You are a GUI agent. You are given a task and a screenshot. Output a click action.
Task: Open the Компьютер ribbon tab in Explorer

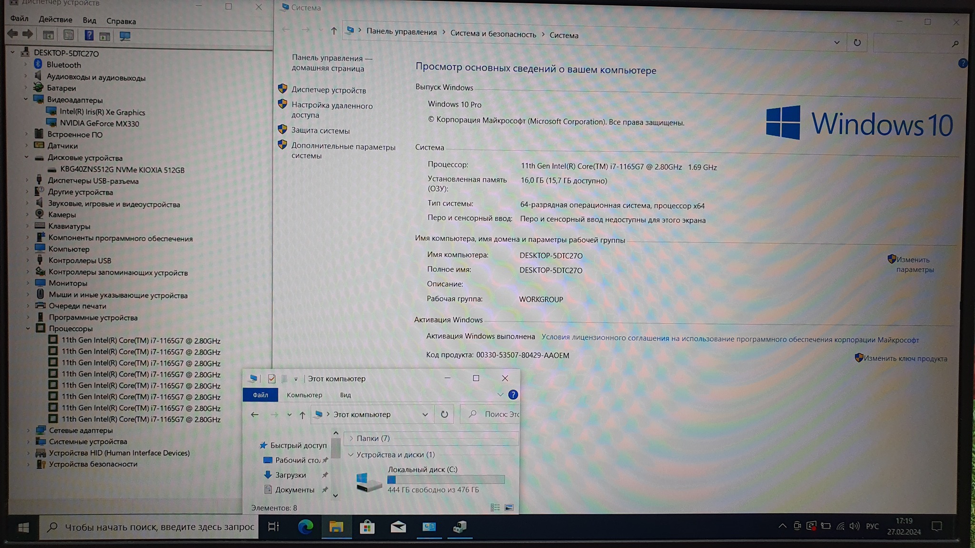click(x=304, y=395)
